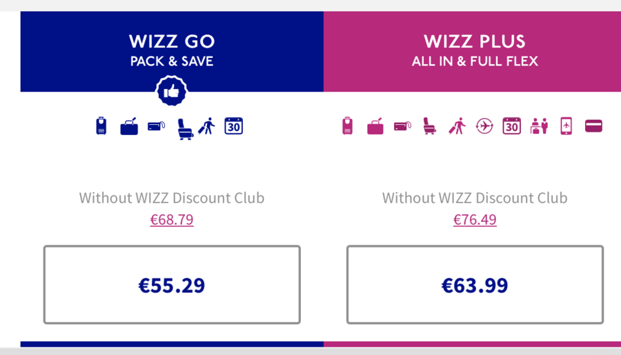Select the €63.99 WIZZ PLUS fare
The height and width of the screenshot is (355, 621).
click(475, 285)
